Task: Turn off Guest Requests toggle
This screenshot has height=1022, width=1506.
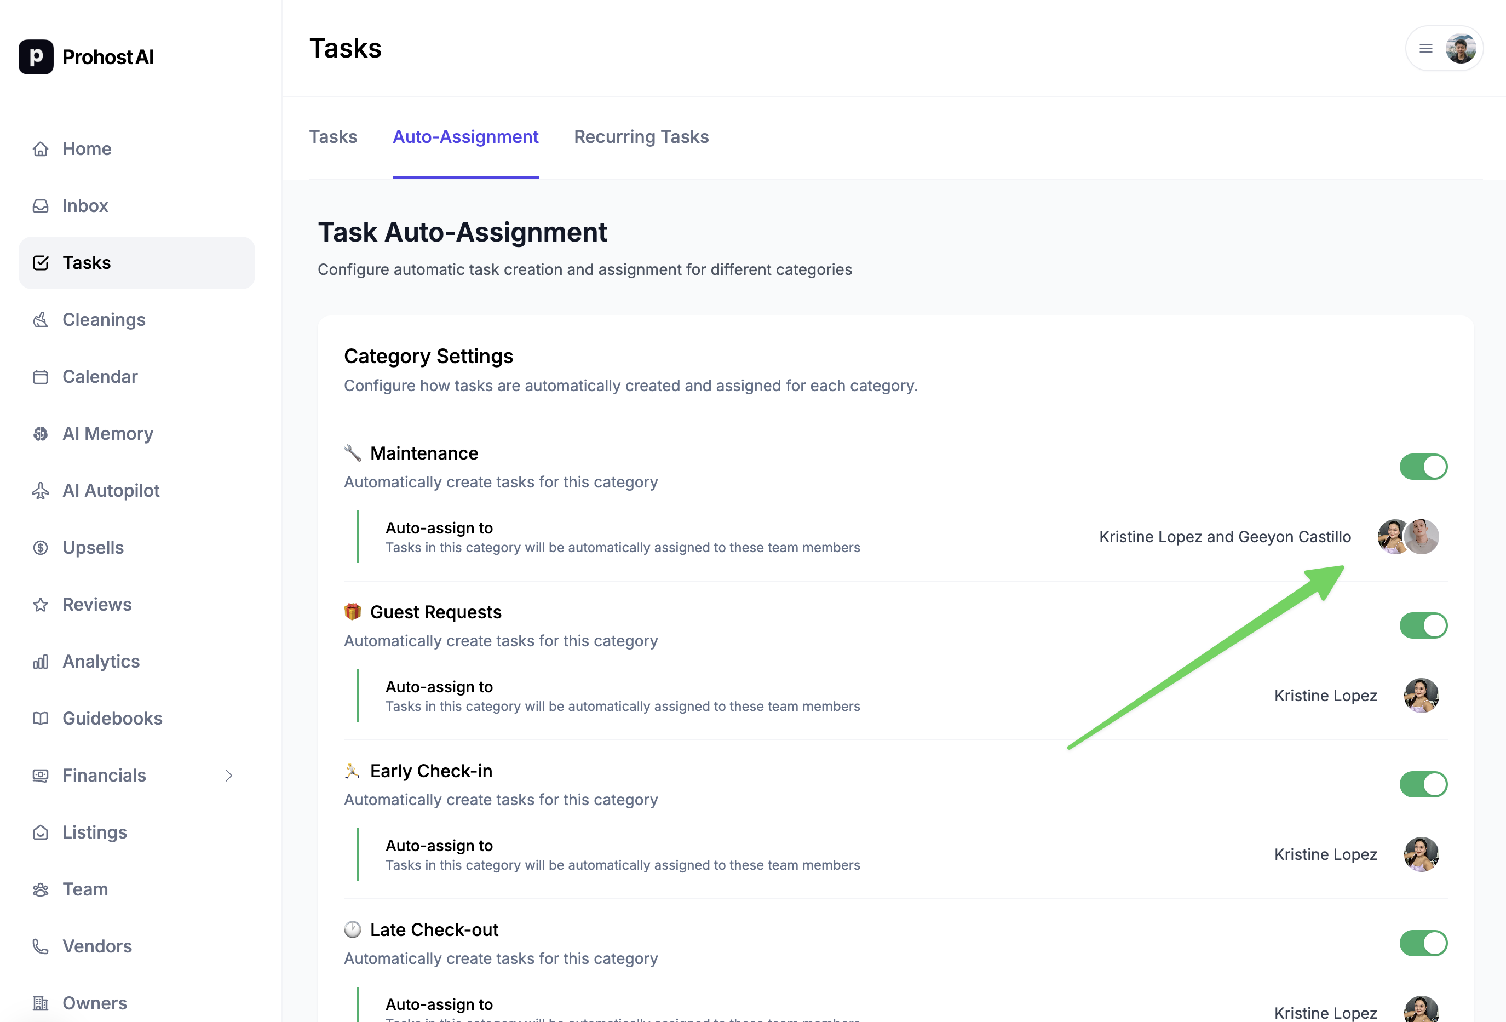Action: click(1423, 625)
